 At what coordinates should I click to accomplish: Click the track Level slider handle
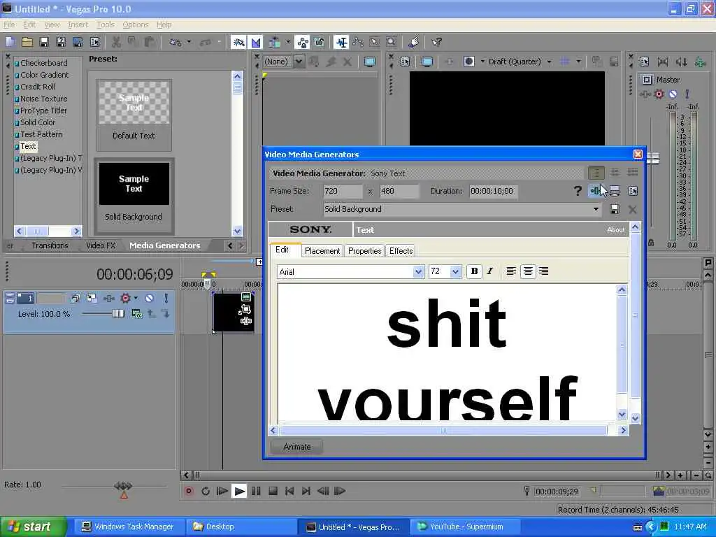tap(117, 314)
